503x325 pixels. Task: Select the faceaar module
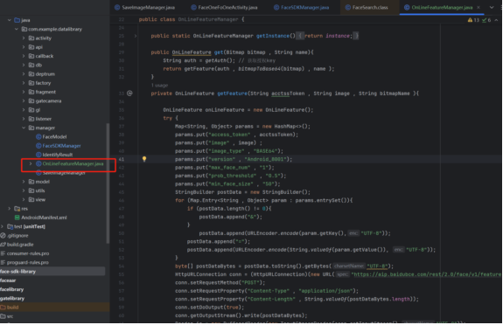point(8,280)
